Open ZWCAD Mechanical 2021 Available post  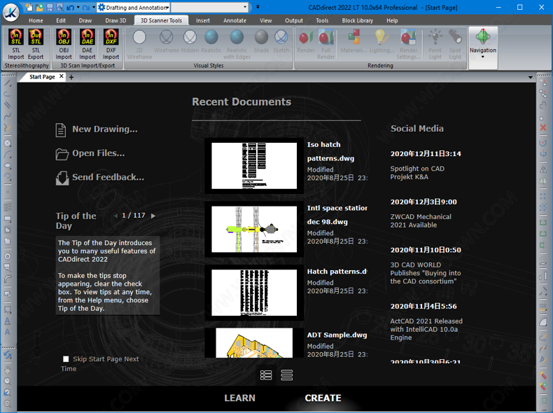(421, 220)
